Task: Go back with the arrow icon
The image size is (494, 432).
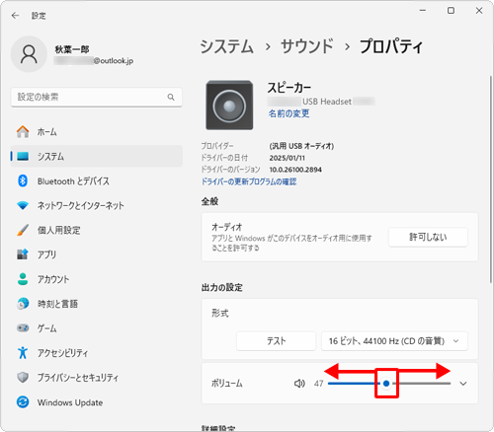Action: 15,16
